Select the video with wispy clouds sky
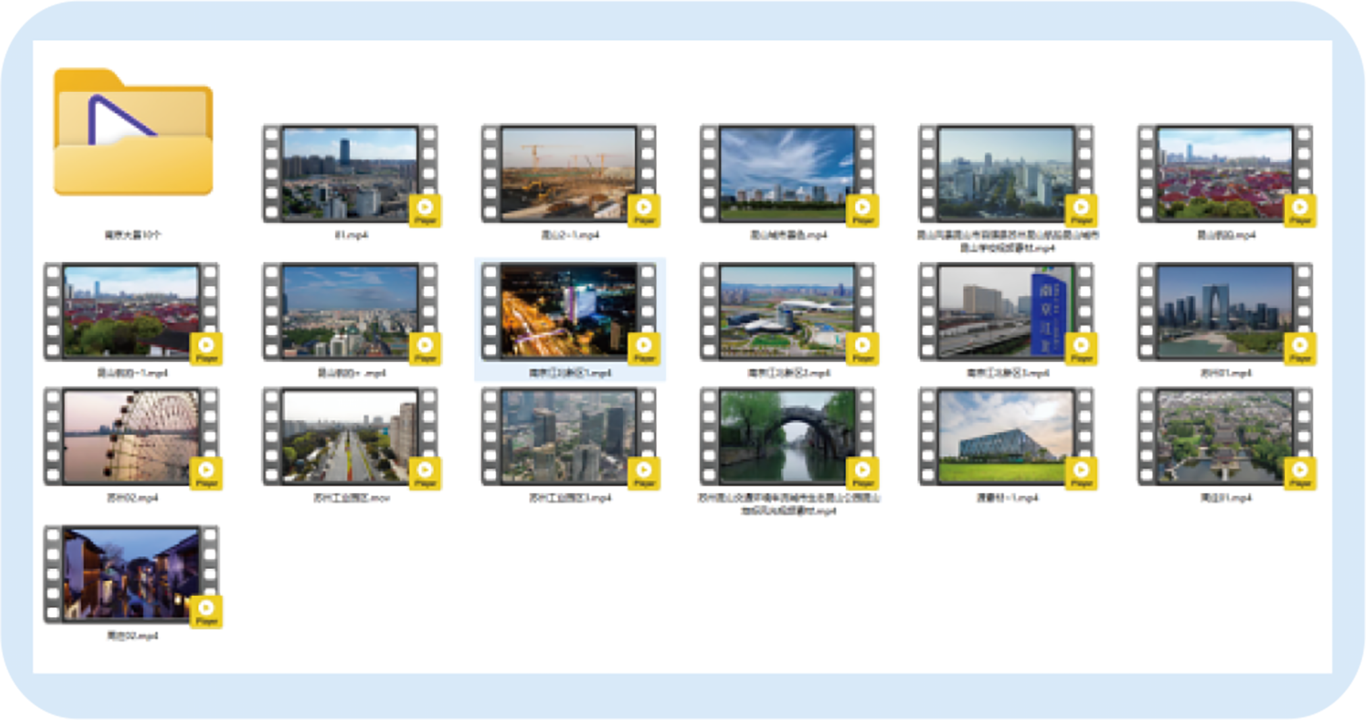Viewport: 1366px width, 720px height. point(787,174)
